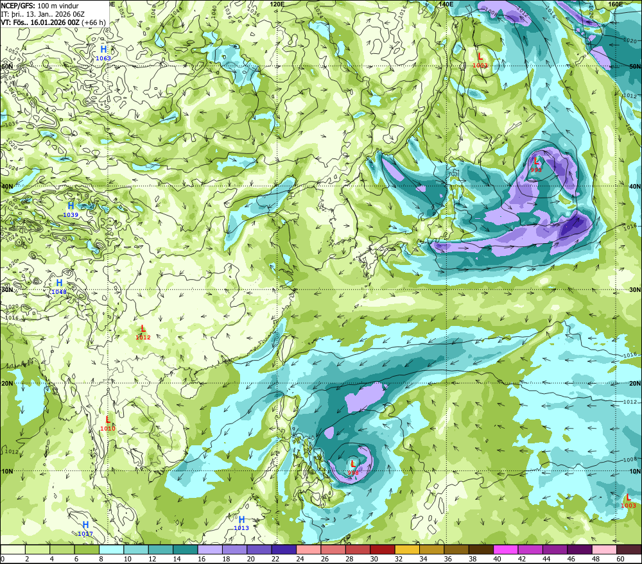Select the 38–40 m/s dark brown swatch
This screenshot has height=564, width=642.
pyautogui.click(x=481, y=549)
